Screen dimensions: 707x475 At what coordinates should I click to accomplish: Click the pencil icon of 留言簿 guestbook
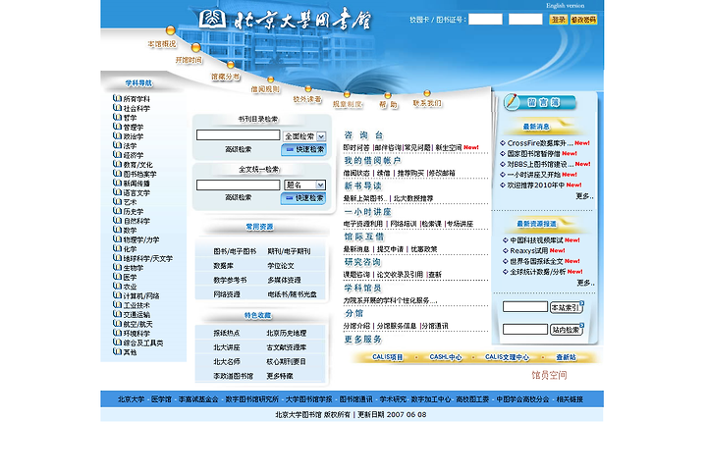(511, 101)
